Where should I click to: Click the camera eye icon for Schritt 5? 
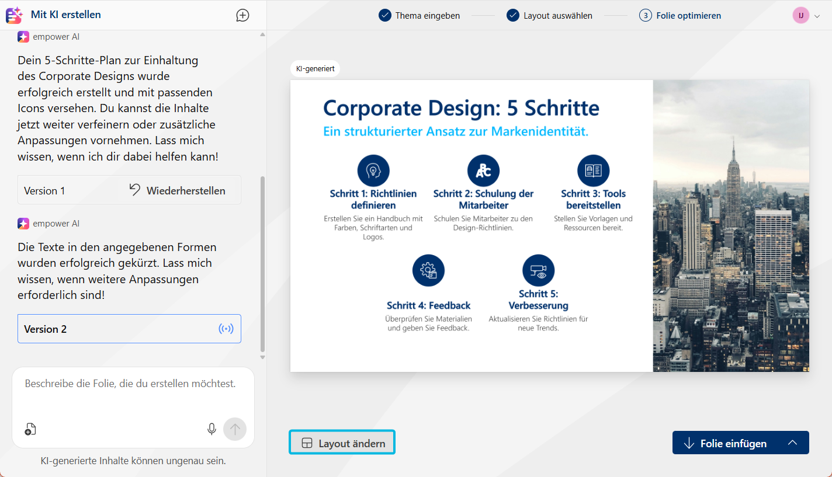point(538,270)
